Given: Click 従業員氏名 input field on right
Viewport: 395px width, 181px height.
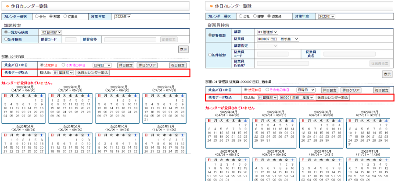Looking at the screenshot, I should pyautogui.click(x=349, y=54).
